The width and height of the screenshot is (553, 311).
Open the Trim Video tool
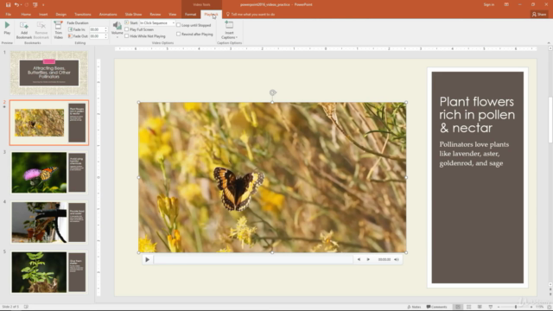58,30
